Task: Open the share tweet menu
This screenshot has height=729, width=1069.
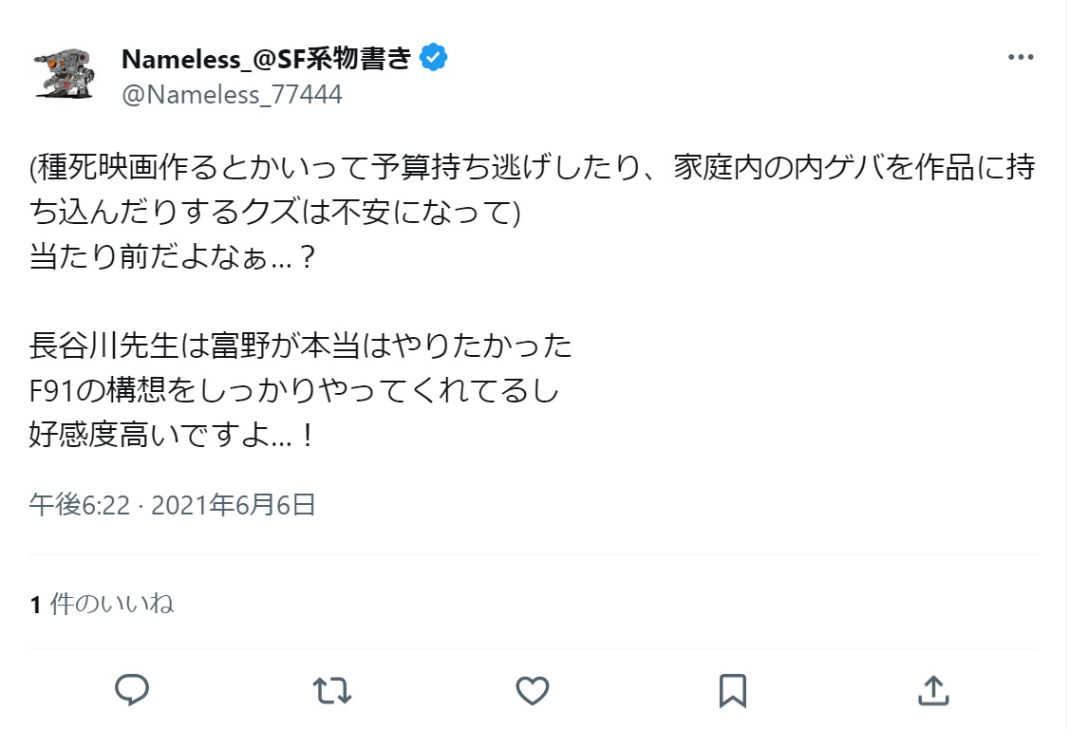Action: pyautogui.click(x=933, y=690)
